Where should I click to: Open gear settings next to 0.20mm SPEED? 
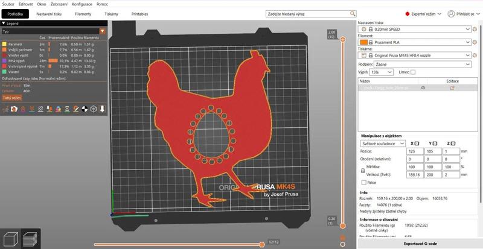coord(476,29)
